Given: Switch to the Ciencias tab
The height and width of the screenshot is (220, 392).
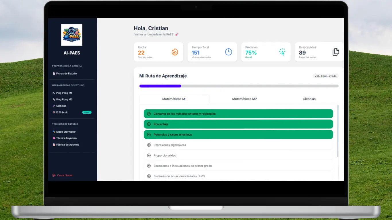Looking at the screenshot, I should pos(309,99).
